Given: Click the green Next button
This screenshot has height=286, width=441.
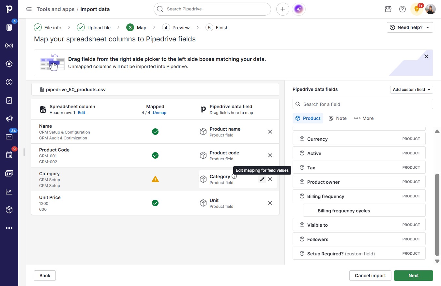Looking at the screenshot, I should (414, 276).
